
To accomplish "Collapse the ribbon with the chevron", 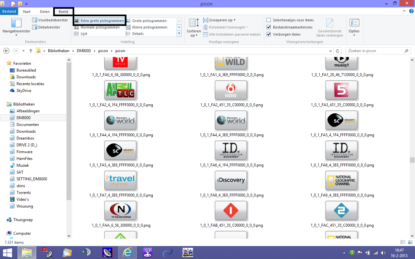I will pyautogui.click(x=404, y=11).
